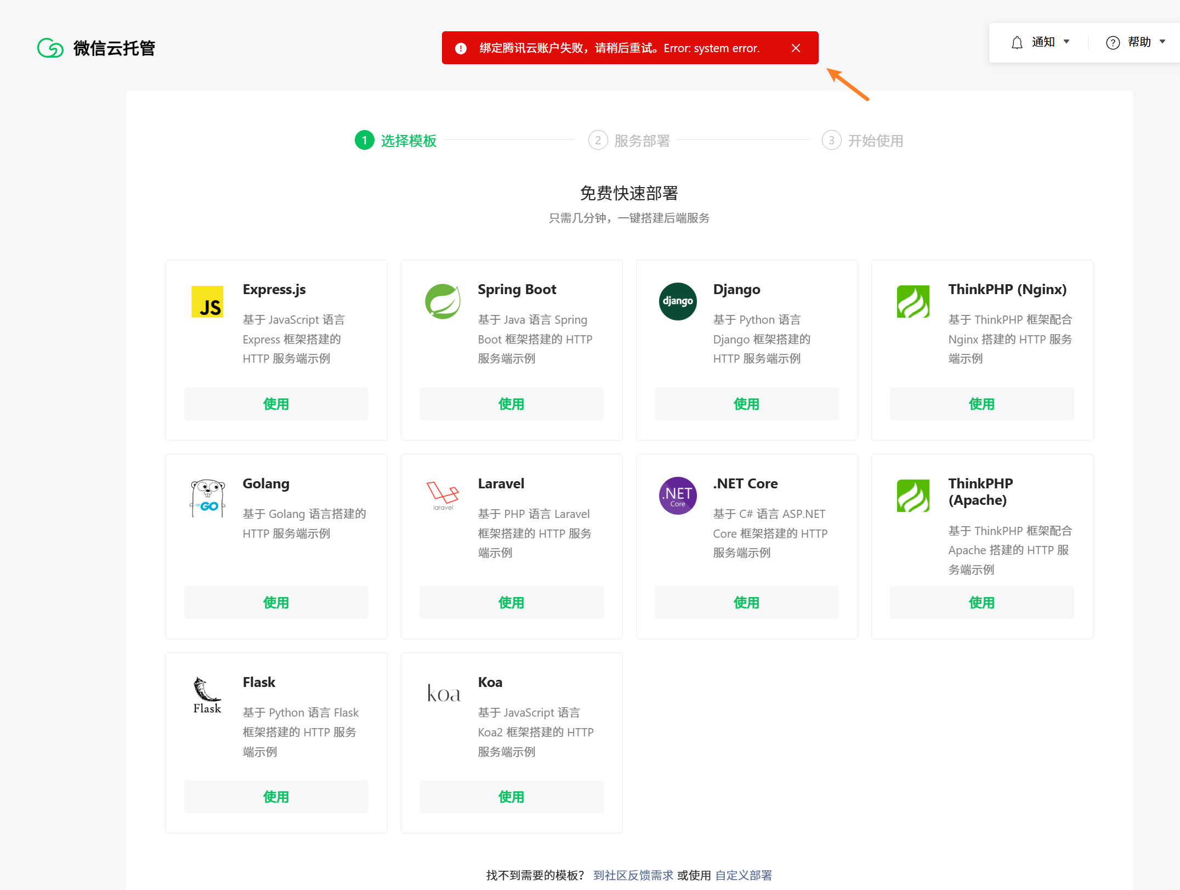The image size is (1180, 890).
Task: Dismiss the red error banner
Action: point(796,48)
